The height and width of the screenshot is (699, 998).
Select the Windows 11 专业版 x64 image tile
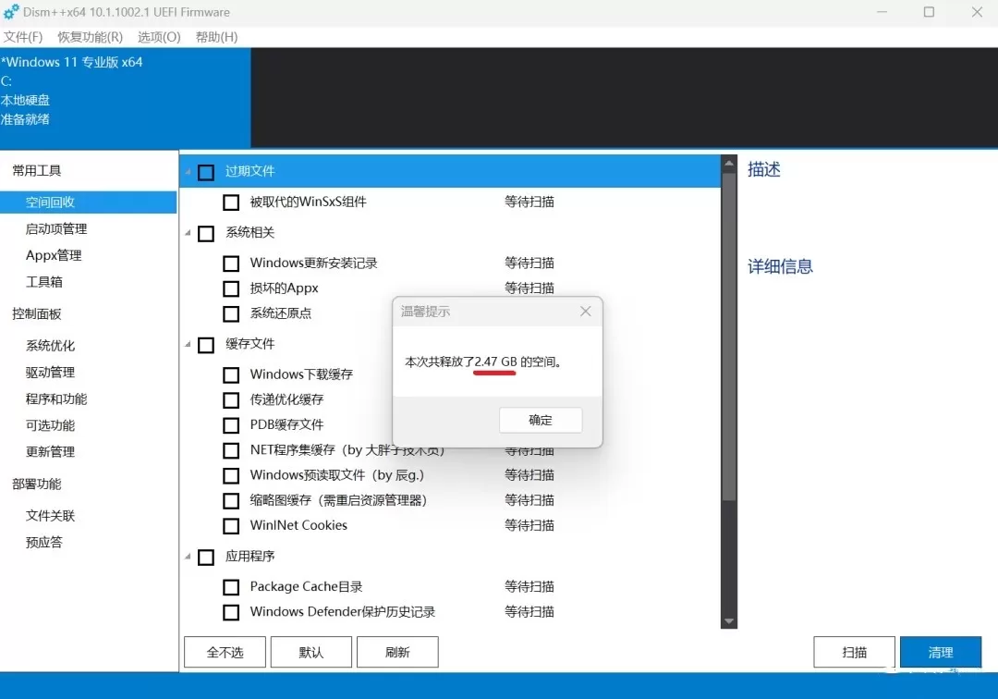coord(125,98)
